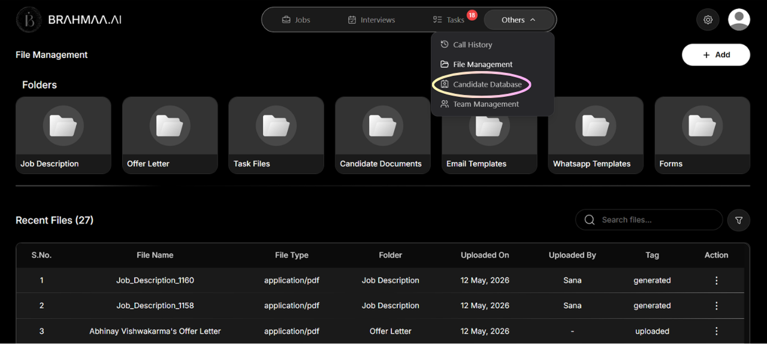The image size is (767, 344).
Task: Open the Candidate Documents folder
Action: click(x=383, y=135)
